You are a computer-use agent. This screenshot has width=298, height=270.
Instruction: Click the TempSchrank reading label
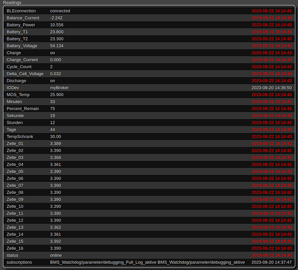[20, 137]
